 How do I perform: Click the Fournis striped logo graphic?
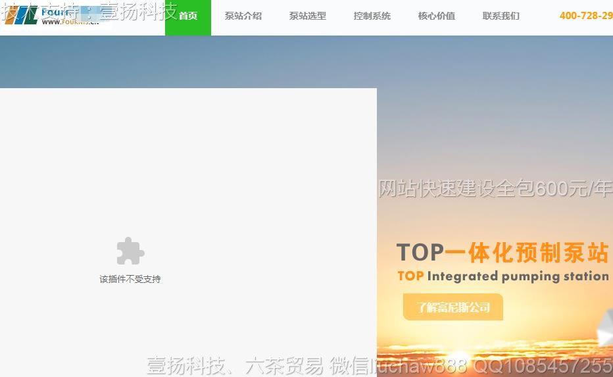(x=20, y=16)
